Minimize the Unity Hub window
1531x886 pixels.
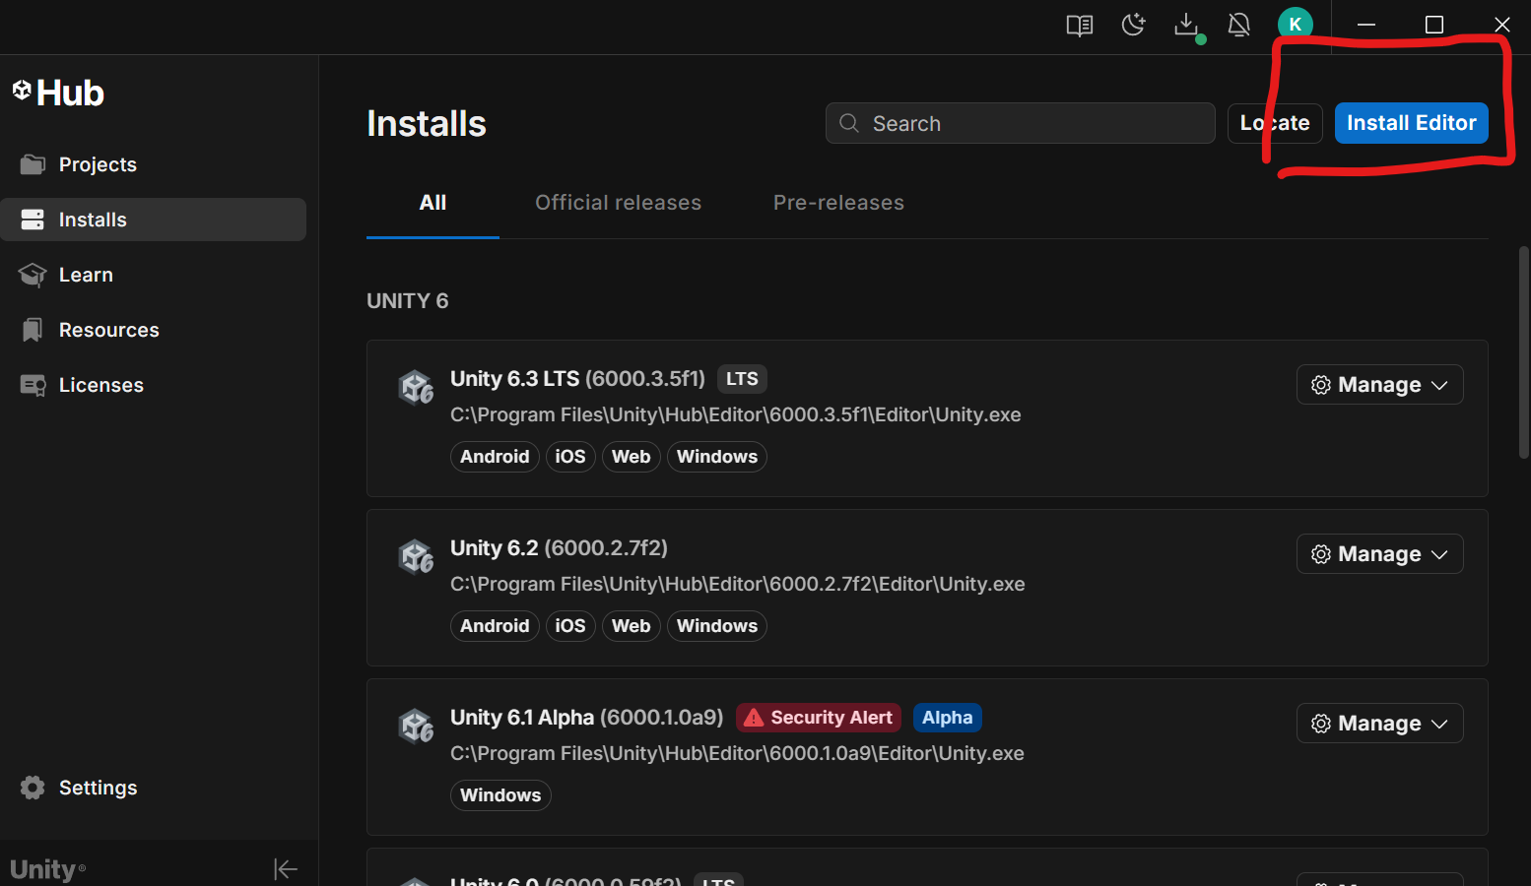click(1366, 25)
